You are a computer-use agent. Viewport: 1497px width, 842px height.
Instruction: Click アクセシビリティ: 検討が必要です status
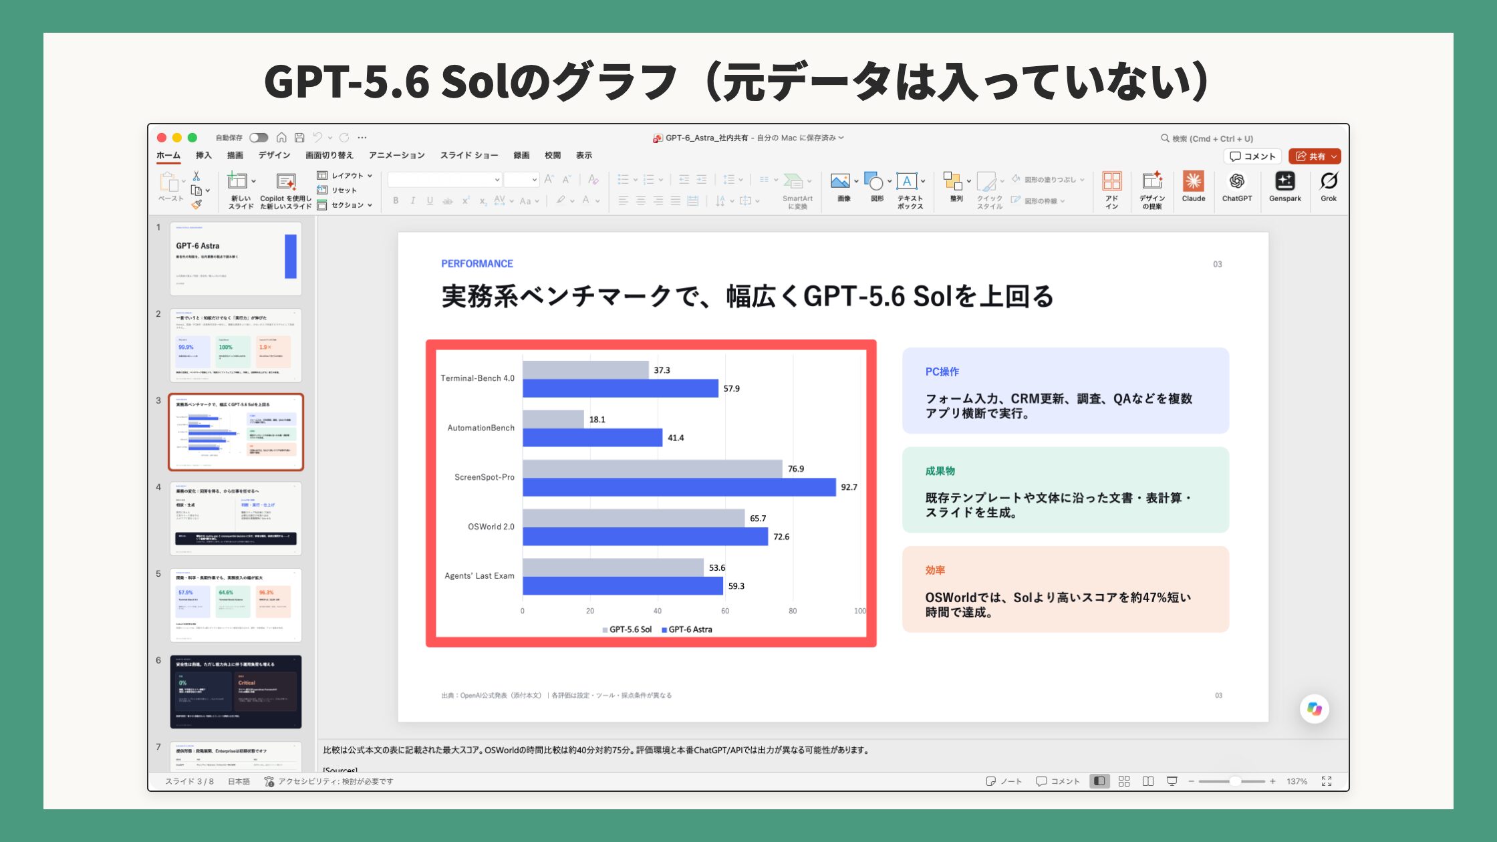pos(328,781)
